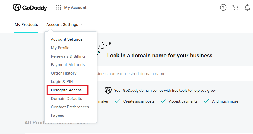Viewport: 253px width, 134px height.
Task: Open Order History menu item
Action: tap(64, 73)
